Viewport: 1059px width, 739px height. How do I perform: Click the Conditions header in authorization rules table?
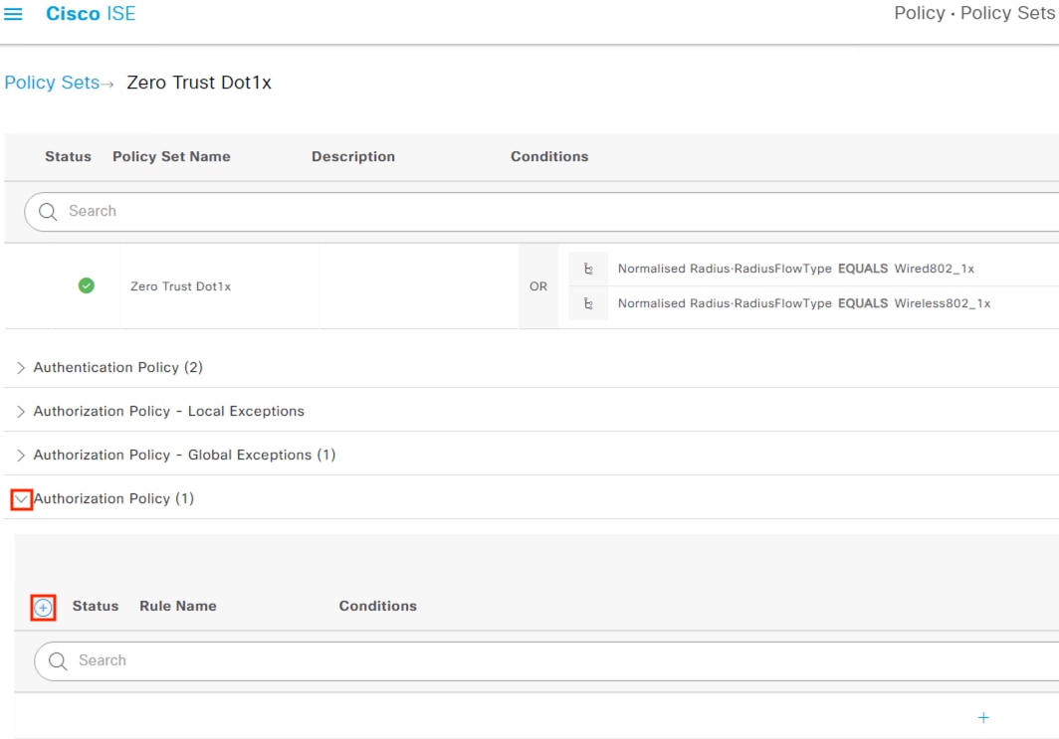377,606
